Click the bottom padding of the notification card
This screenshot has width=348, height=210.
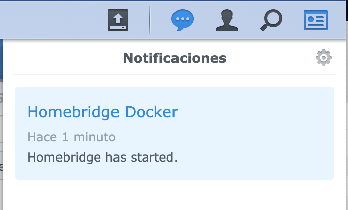tap(174, 173)
